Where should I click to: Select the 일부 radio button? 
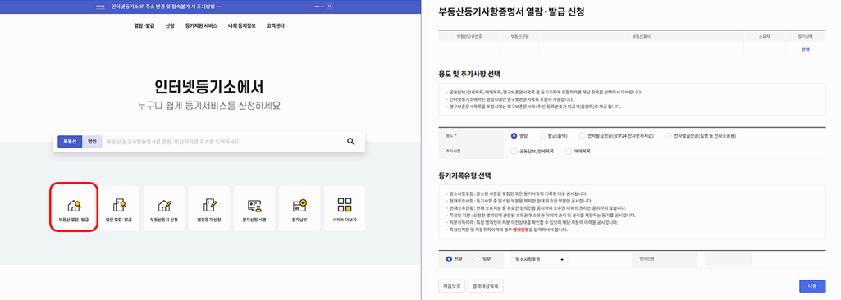[x=478, y=259]
